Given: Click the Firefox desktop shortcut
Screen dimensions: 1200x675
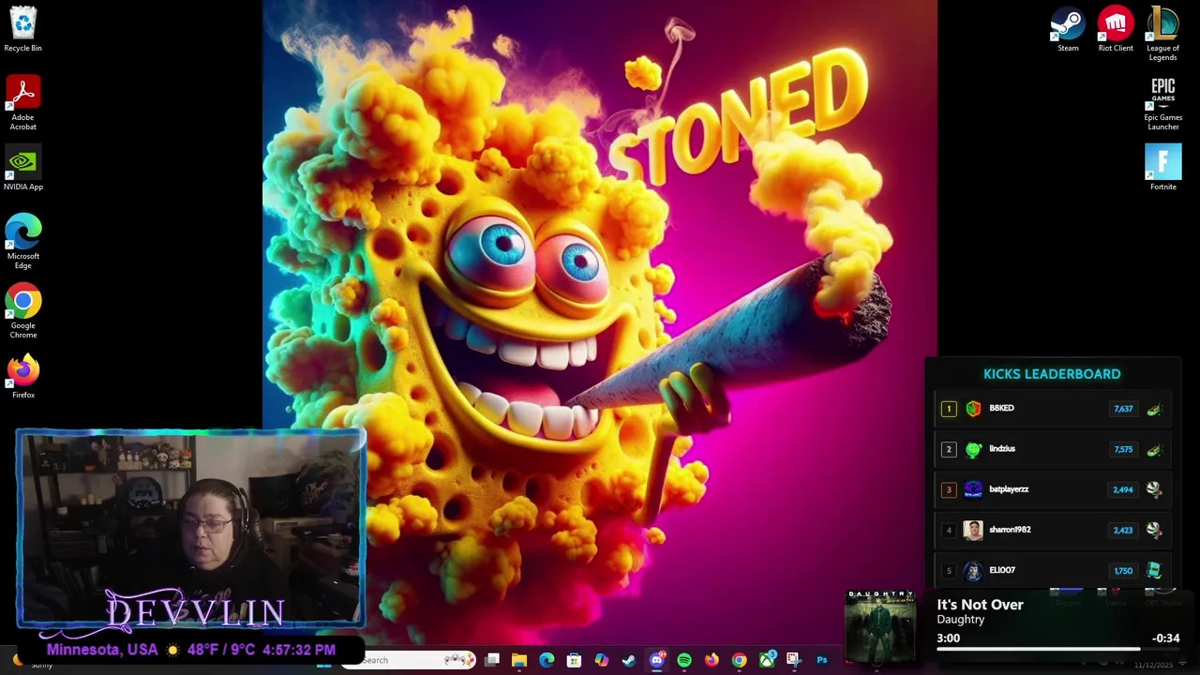Looking at the screenshot, I should (x=22, y=375).
